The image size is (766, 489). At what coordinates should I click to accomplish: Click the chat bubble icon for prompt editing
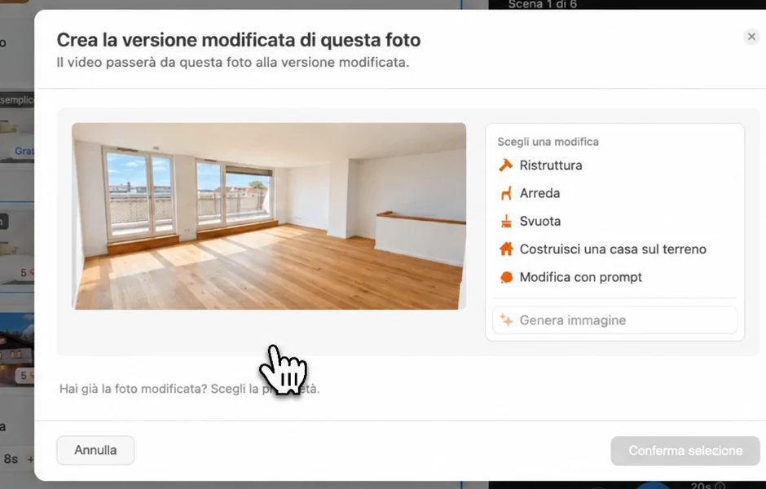[x=507, y=277]
